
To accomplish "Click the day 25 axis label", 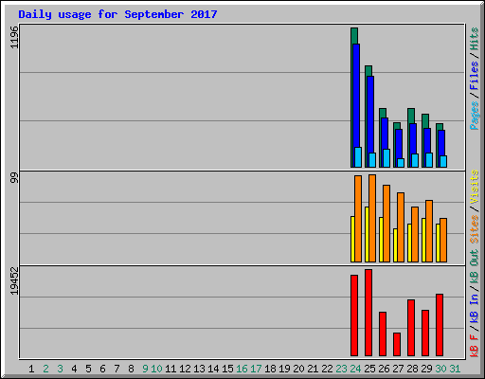I will tap(369, 369).
